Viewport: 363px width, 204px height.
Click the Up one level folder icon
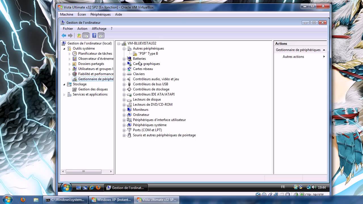click(x=79, y=35)
